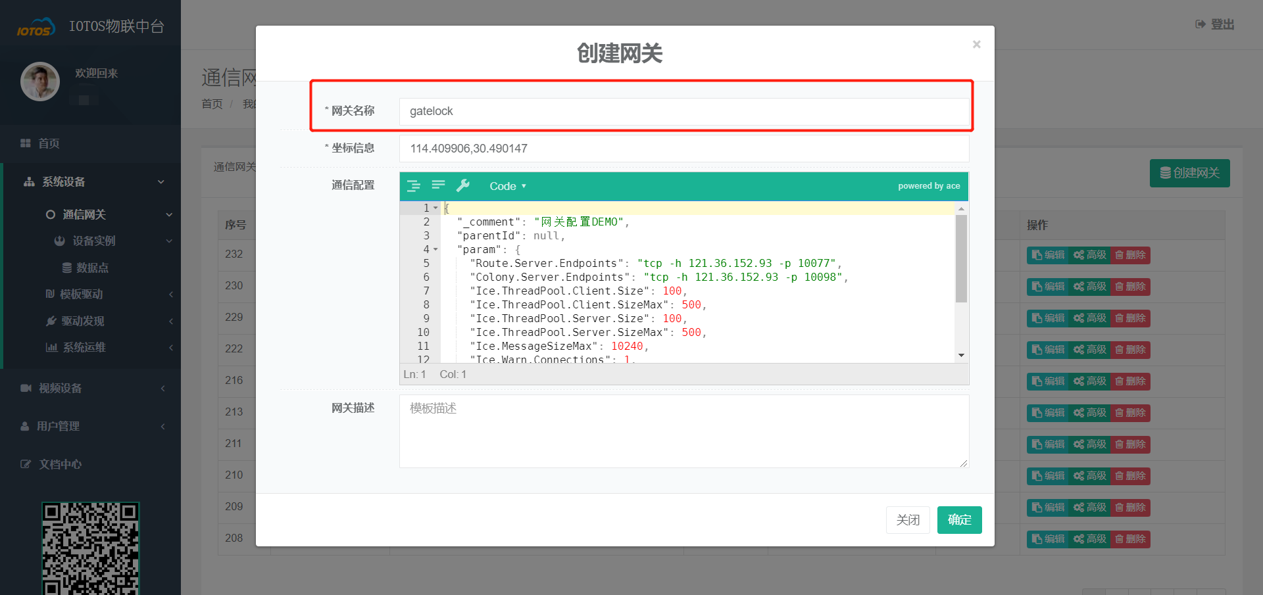
Task: Expand the 模板驱动 sidebar submenu
Action: point(82,295)
